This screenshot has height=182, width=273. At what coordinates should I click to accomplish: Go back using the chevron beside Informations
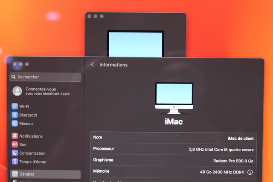[92, 65]
